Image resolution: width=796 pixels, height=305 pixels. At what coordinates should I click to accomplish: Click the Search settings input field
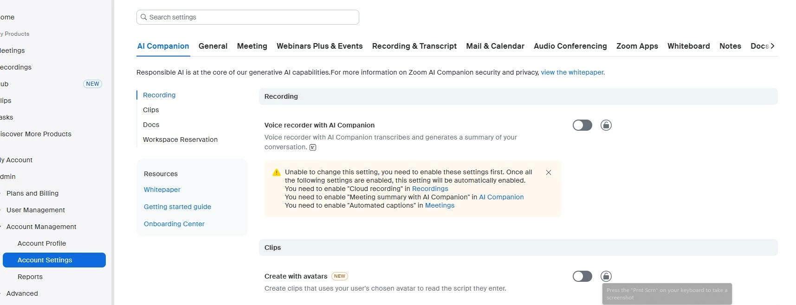click(251, 17)
